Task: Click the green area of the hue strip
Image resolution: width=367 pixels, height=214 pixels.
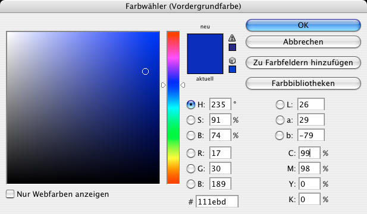Action: pos(173,134)
